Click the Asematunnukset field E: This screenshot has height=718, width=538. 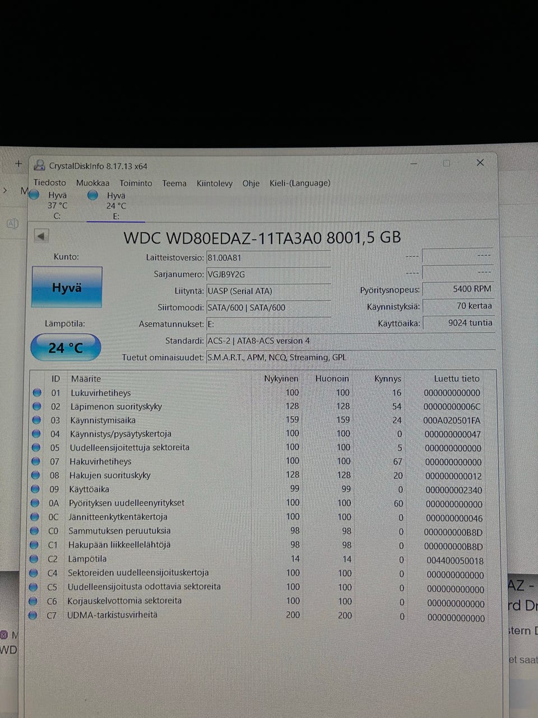(x=268, y=324)
